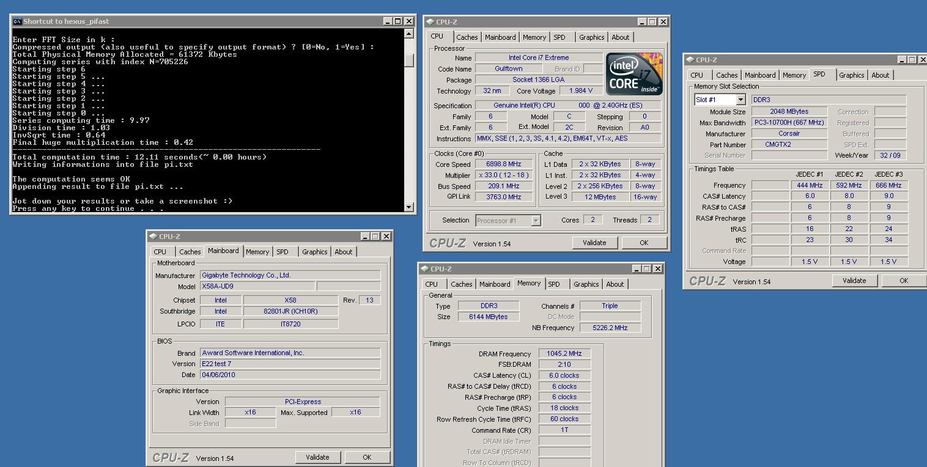Click console scrollbar down arrow
This screenshot has width=927, height=467.
click(x=409, y=207)
